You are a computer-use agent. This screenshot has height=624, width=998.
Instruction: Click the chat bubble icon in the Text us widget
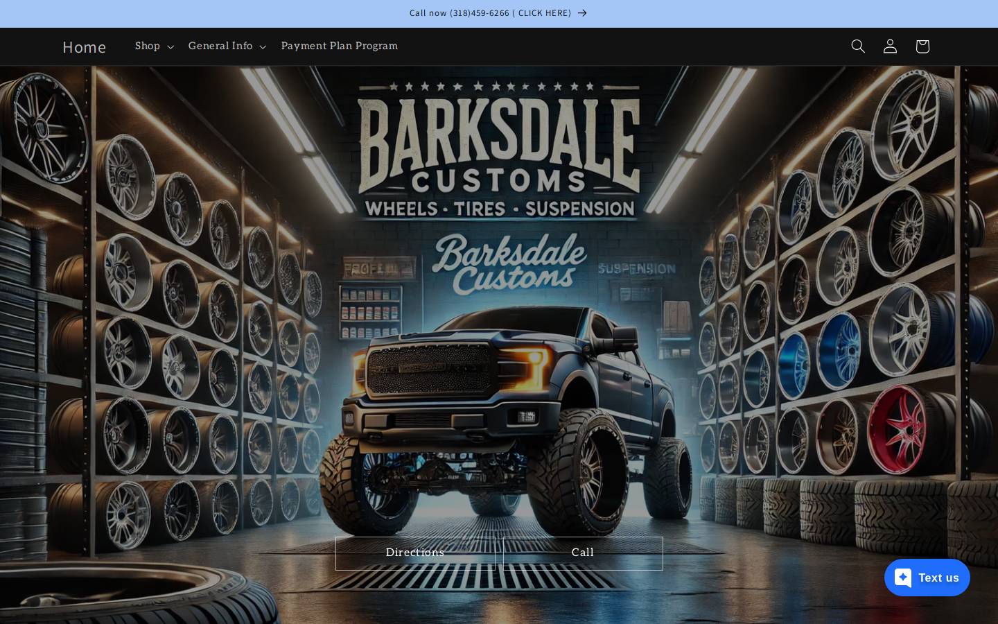tap(903, 578)
